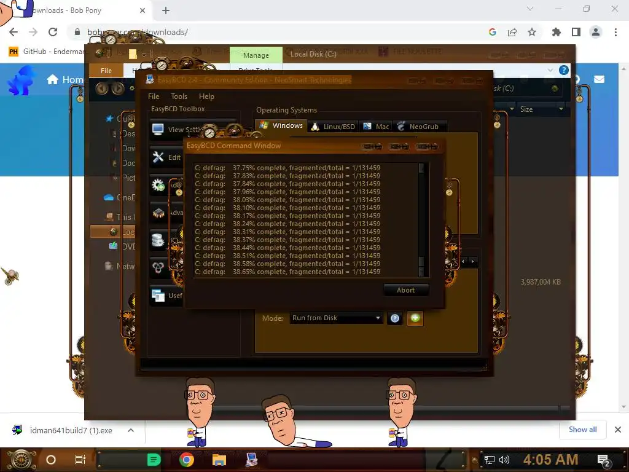Click Home link on Bob Pony site
The image size is (629, 472).
tap(65, 79)
